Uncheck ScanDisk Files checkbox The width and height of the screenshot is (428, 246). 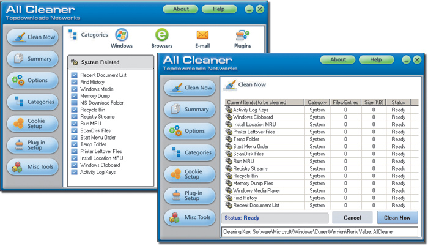(x=74, y=131)
